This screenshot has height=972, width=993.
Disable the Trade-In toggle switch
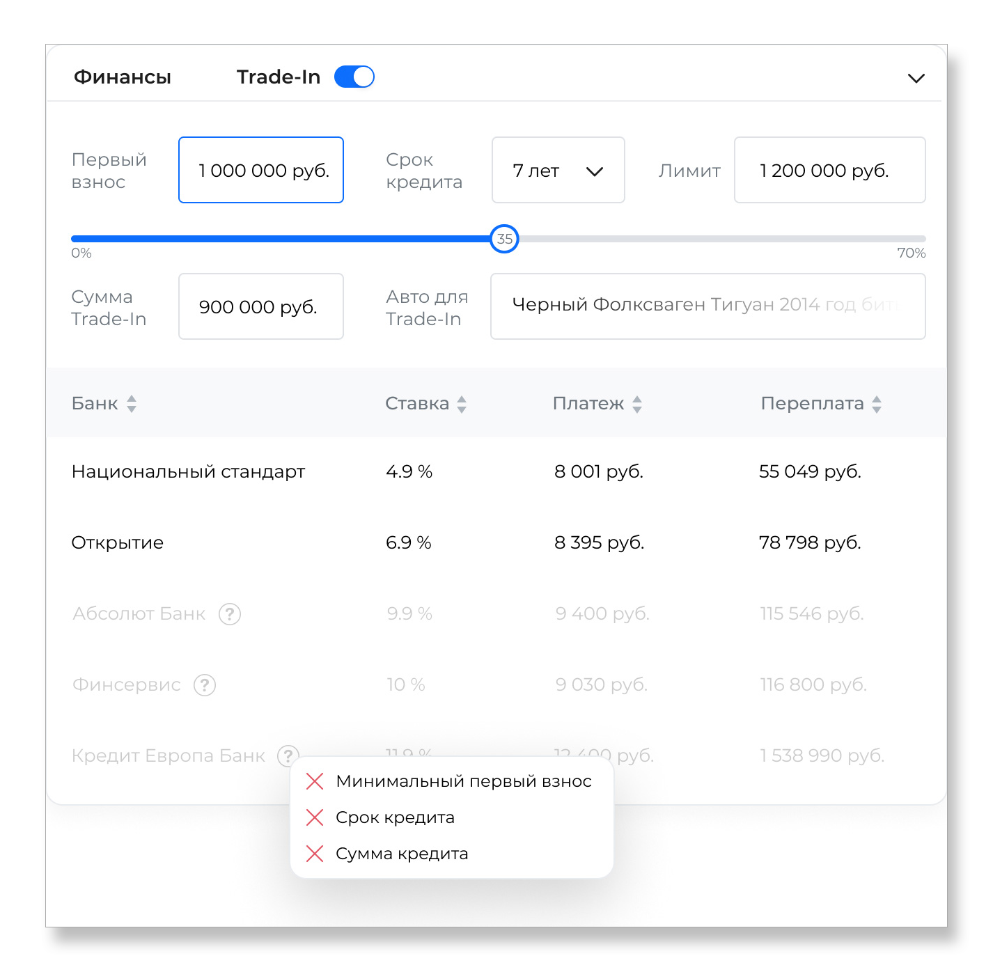pos(354,77)
